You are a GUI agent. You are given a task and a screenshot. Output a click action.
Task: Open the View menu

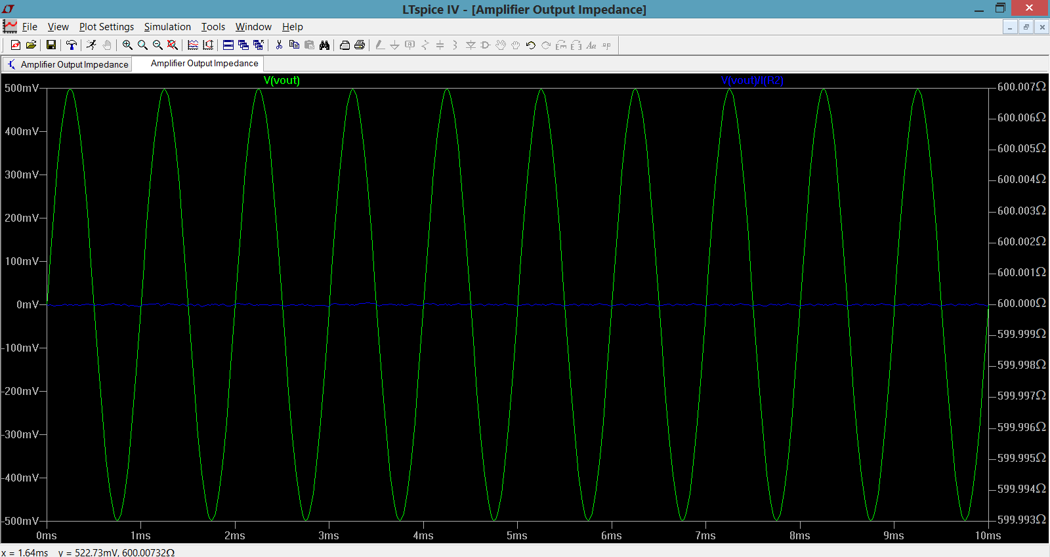click(x=58, y=27)
